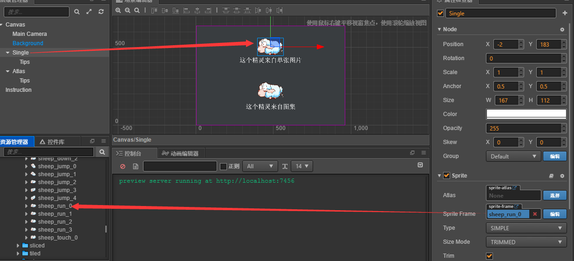The image size is (574, 261).
Task: Collapse the Single node in hierarchy
Action: click(8, 53)
